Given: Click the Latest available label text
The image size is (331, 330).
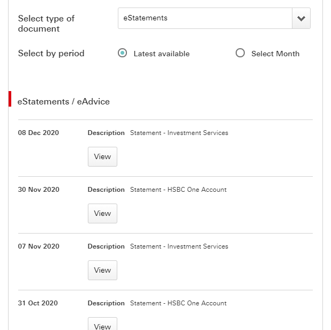Looking at the screenshot, I should tap(162, 54).
